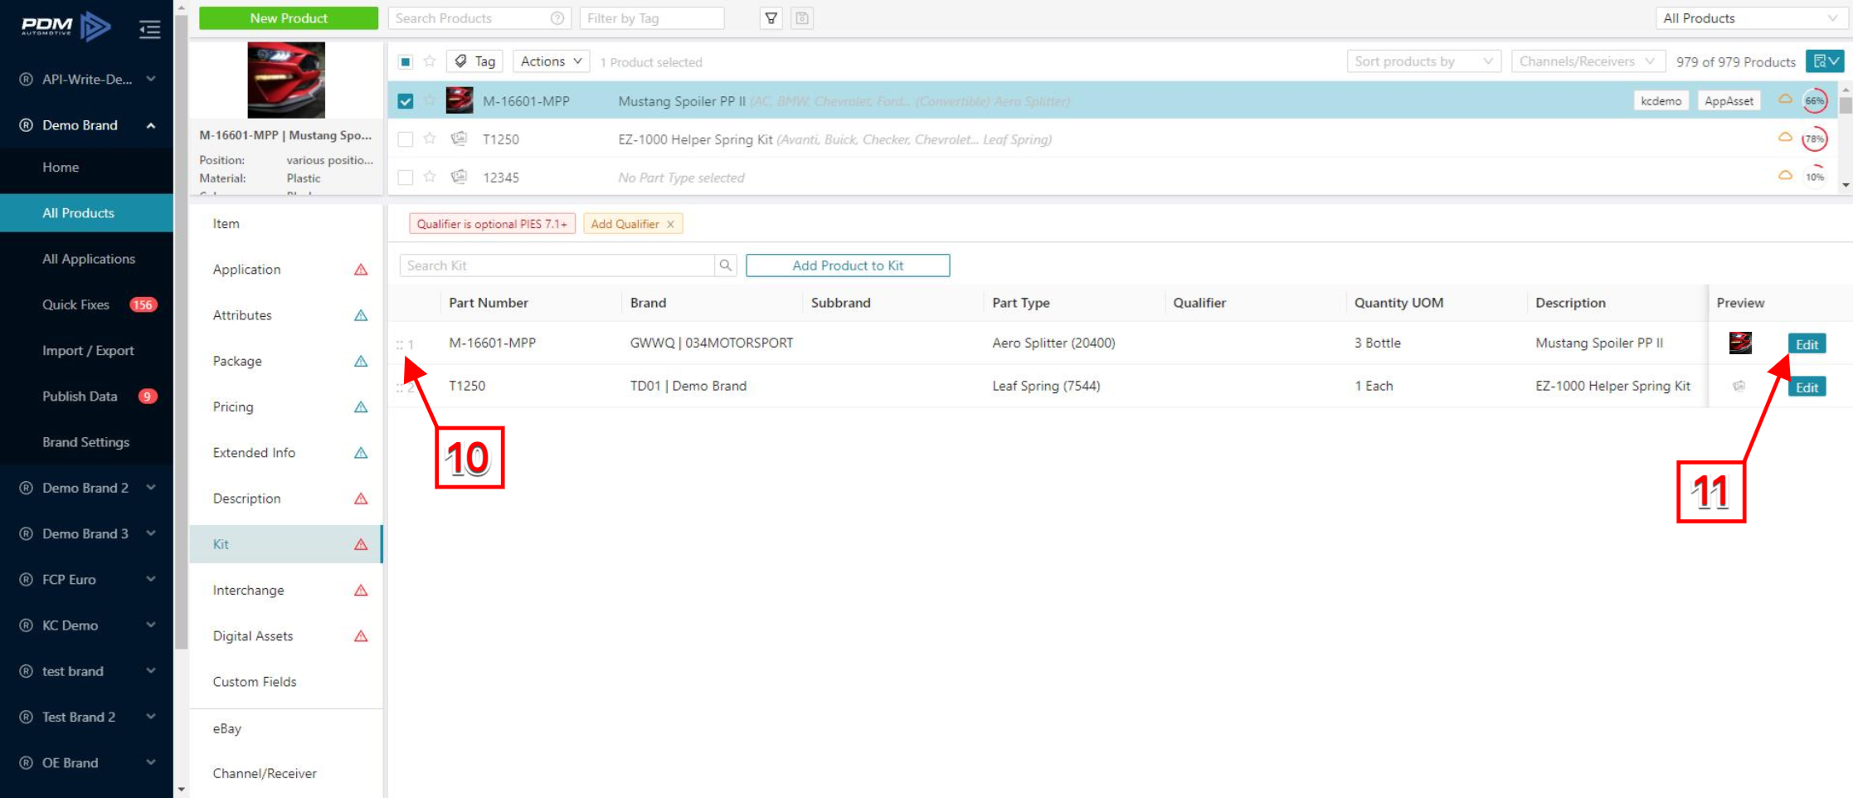Viewport: 1853px width, 798px height.
Task: Open Quick Fixes in sidebar
Action: coord(75,304)
